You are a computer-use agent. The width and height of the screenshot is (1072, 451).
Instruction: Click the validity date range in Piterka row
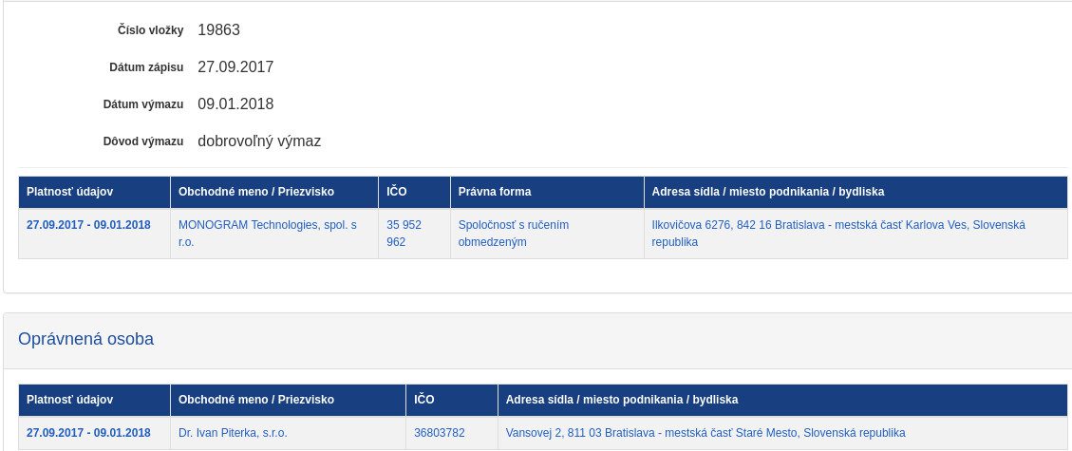[88, 433]
